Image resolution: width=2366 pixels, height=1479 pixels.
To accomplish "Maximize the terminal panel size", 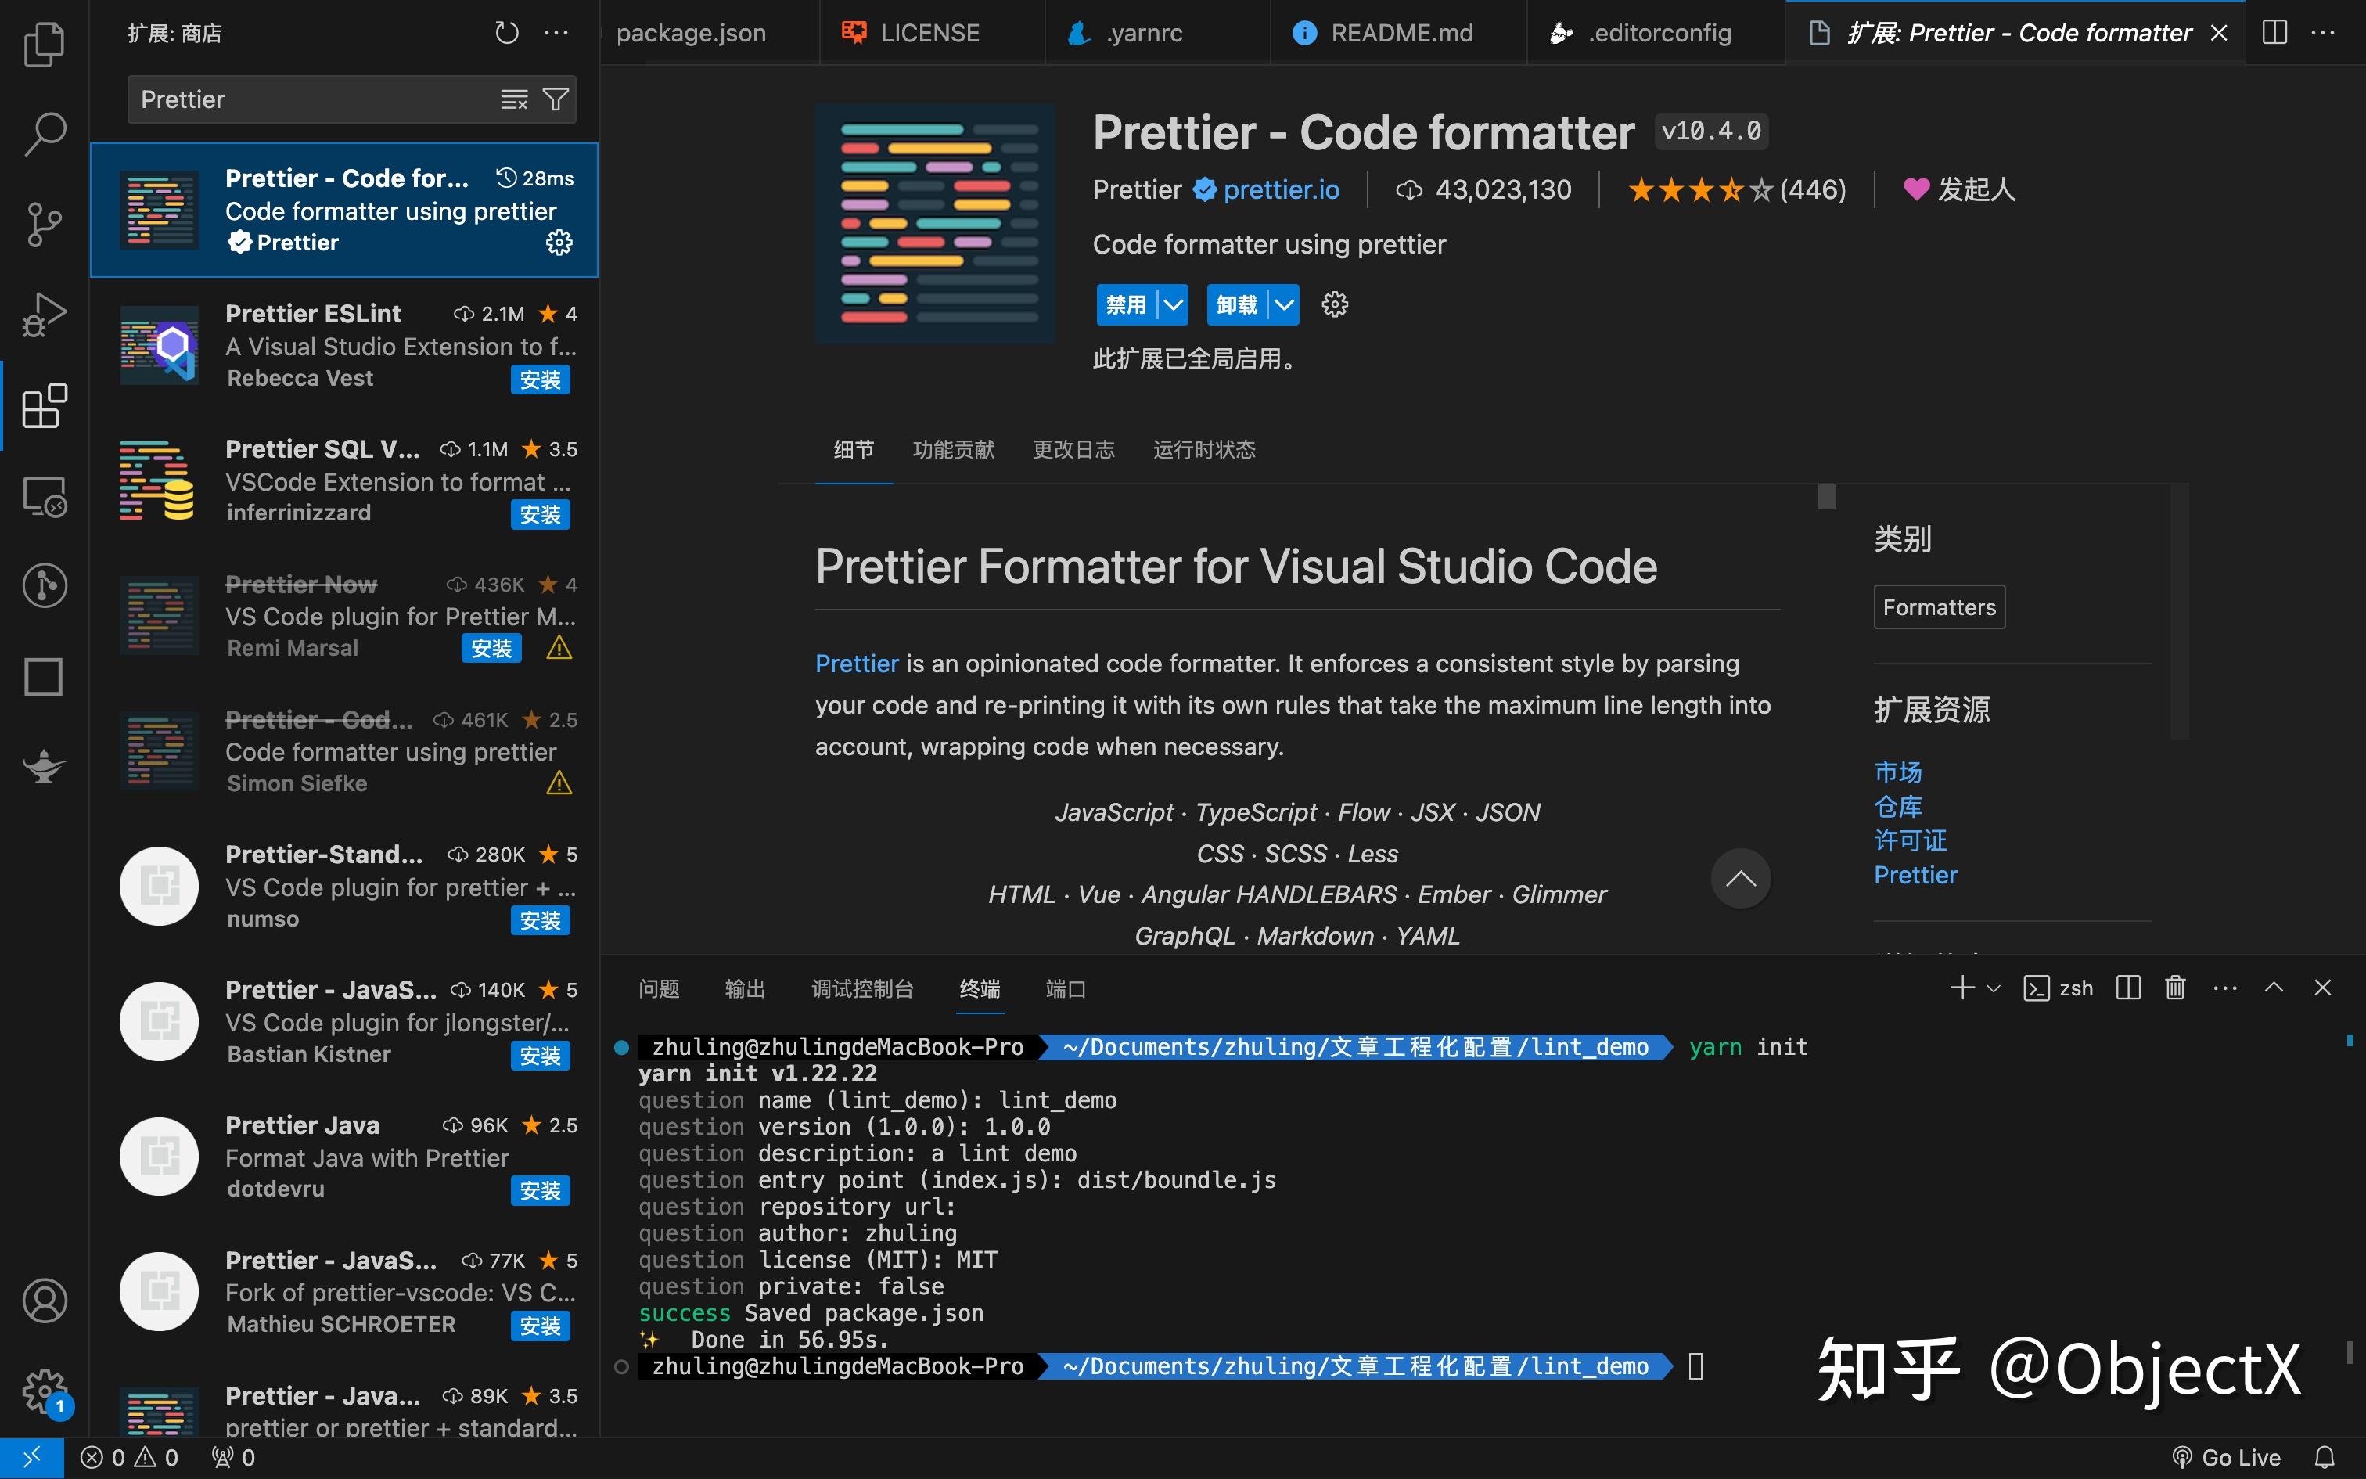I will point(2274,988).
